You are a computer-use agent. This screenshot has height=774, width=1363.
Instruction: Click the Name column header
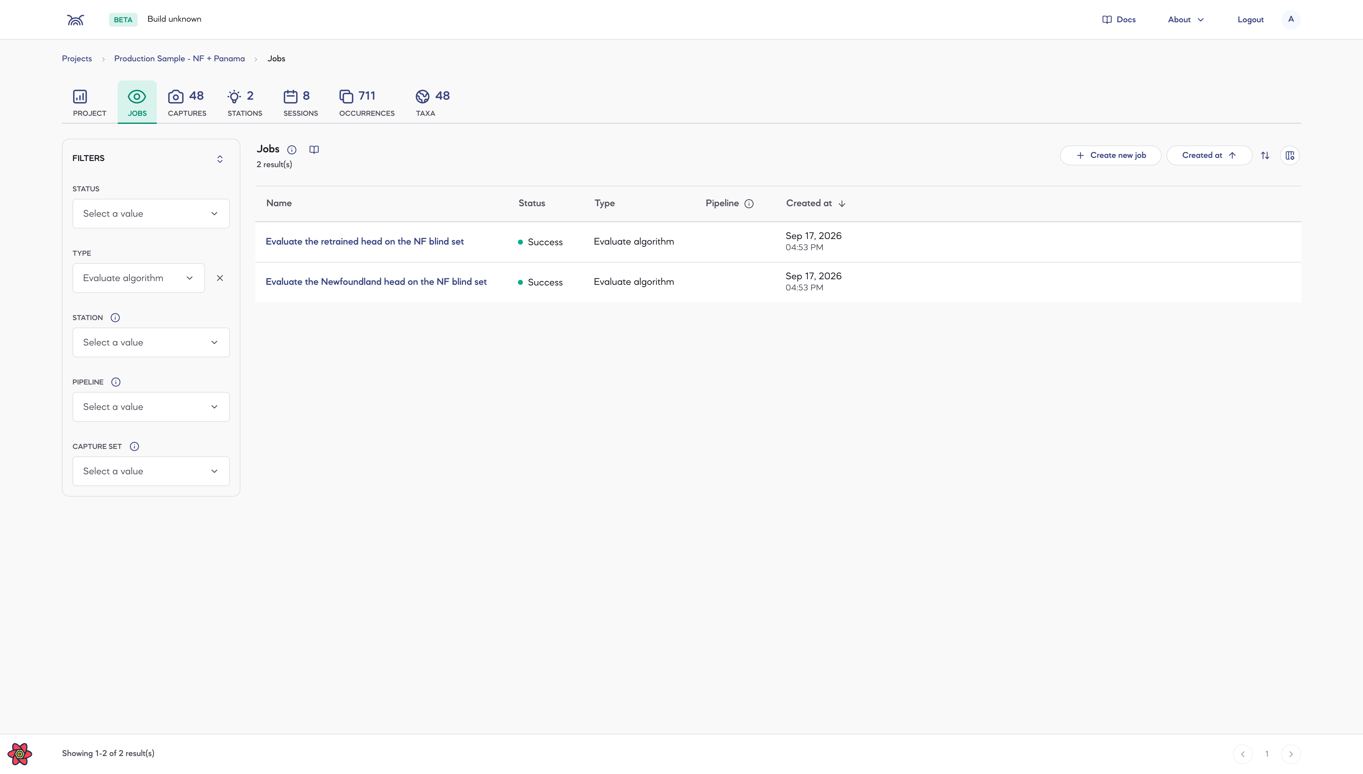coord(279,203)
